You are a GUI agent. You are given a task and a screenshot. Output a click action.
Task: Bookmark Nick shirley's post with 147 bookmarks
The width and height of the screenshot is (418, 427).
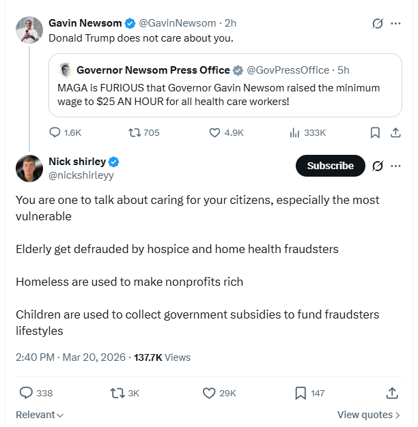pyautogui.click(x=310, y=393)
